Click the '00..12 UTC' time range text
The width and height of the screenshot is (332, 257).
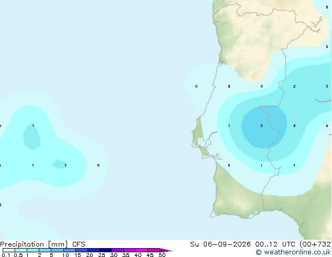[x=274, y=244]
